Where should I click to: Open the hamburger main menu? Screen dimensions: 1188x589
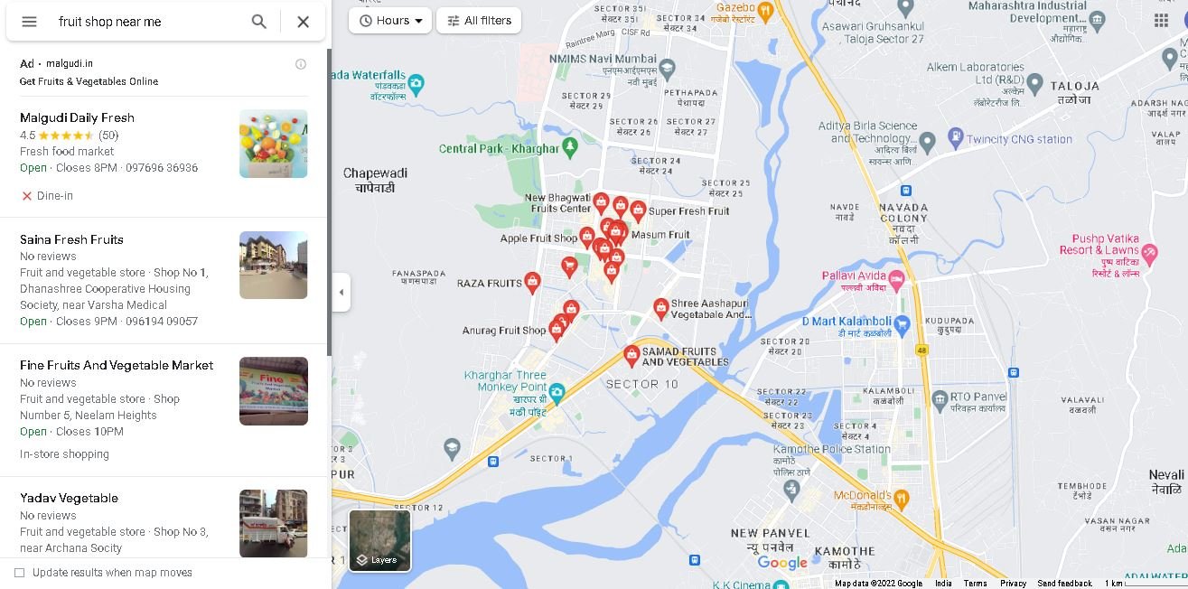tap(29, 22)
